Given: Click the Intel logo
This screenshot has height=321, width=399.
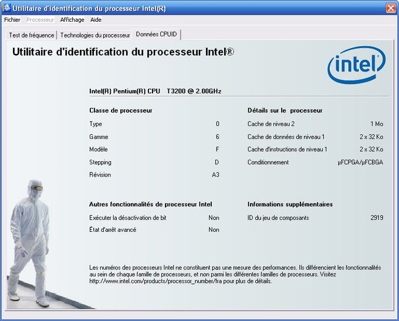Looking at the screenshot, I should tap(357, 65).
